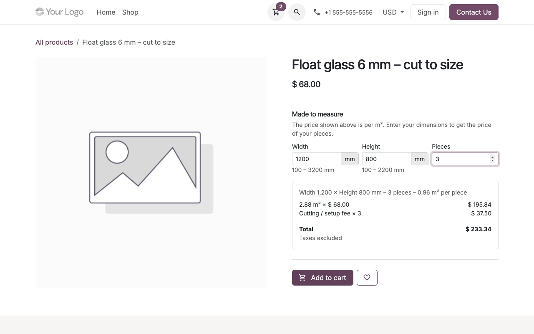Click the '2.88 m² × $ 68.00' line
Image resolution: width=534 pixels, height=334 pixels.
tap(324, 205)
